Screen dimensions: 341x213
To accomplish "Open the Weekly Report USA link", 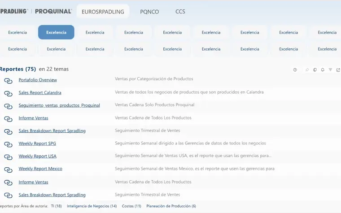I will 37,156.
